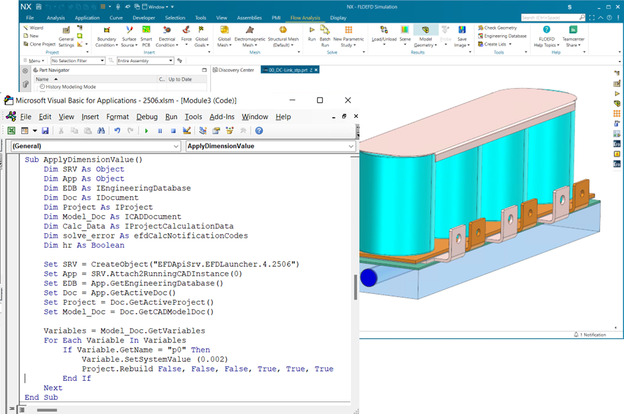Viewport: 624px width, 414px height.
Task: Open the Debug menu in VBA editor
Action: [x=147, y=117]
